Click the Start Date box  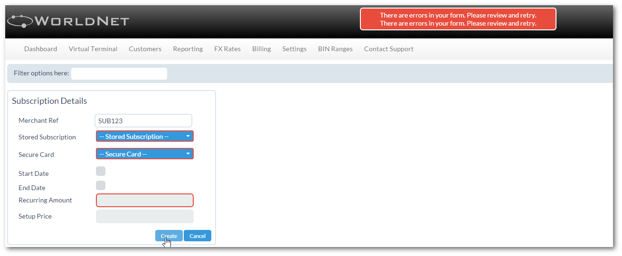point(101,171)
